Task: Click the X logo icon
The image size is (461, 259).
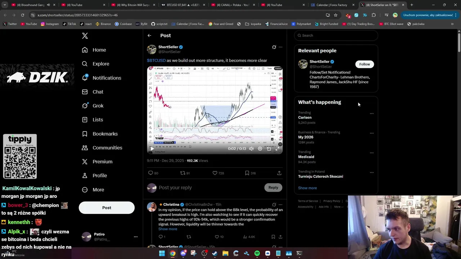Action: 85,36
